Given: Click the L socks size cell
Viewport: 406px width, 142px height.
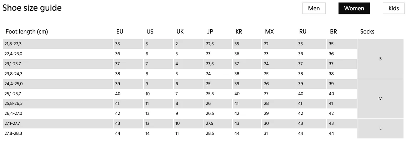Looking at the screenshot, I should (380, 128).
